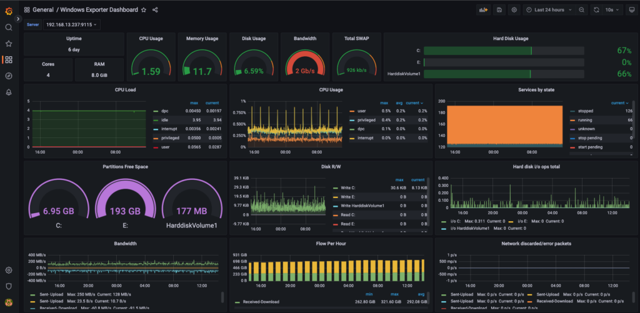Image resolution: width=640 pixels, height=313 pixels.
Task: Open the Flow Per Hour panel menu
Action: pyautogui.click(x=331, y=244)
